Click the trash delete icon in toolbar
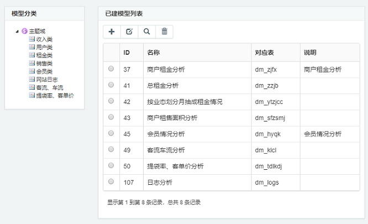368x224 pixels. click(x=164, y=32)
